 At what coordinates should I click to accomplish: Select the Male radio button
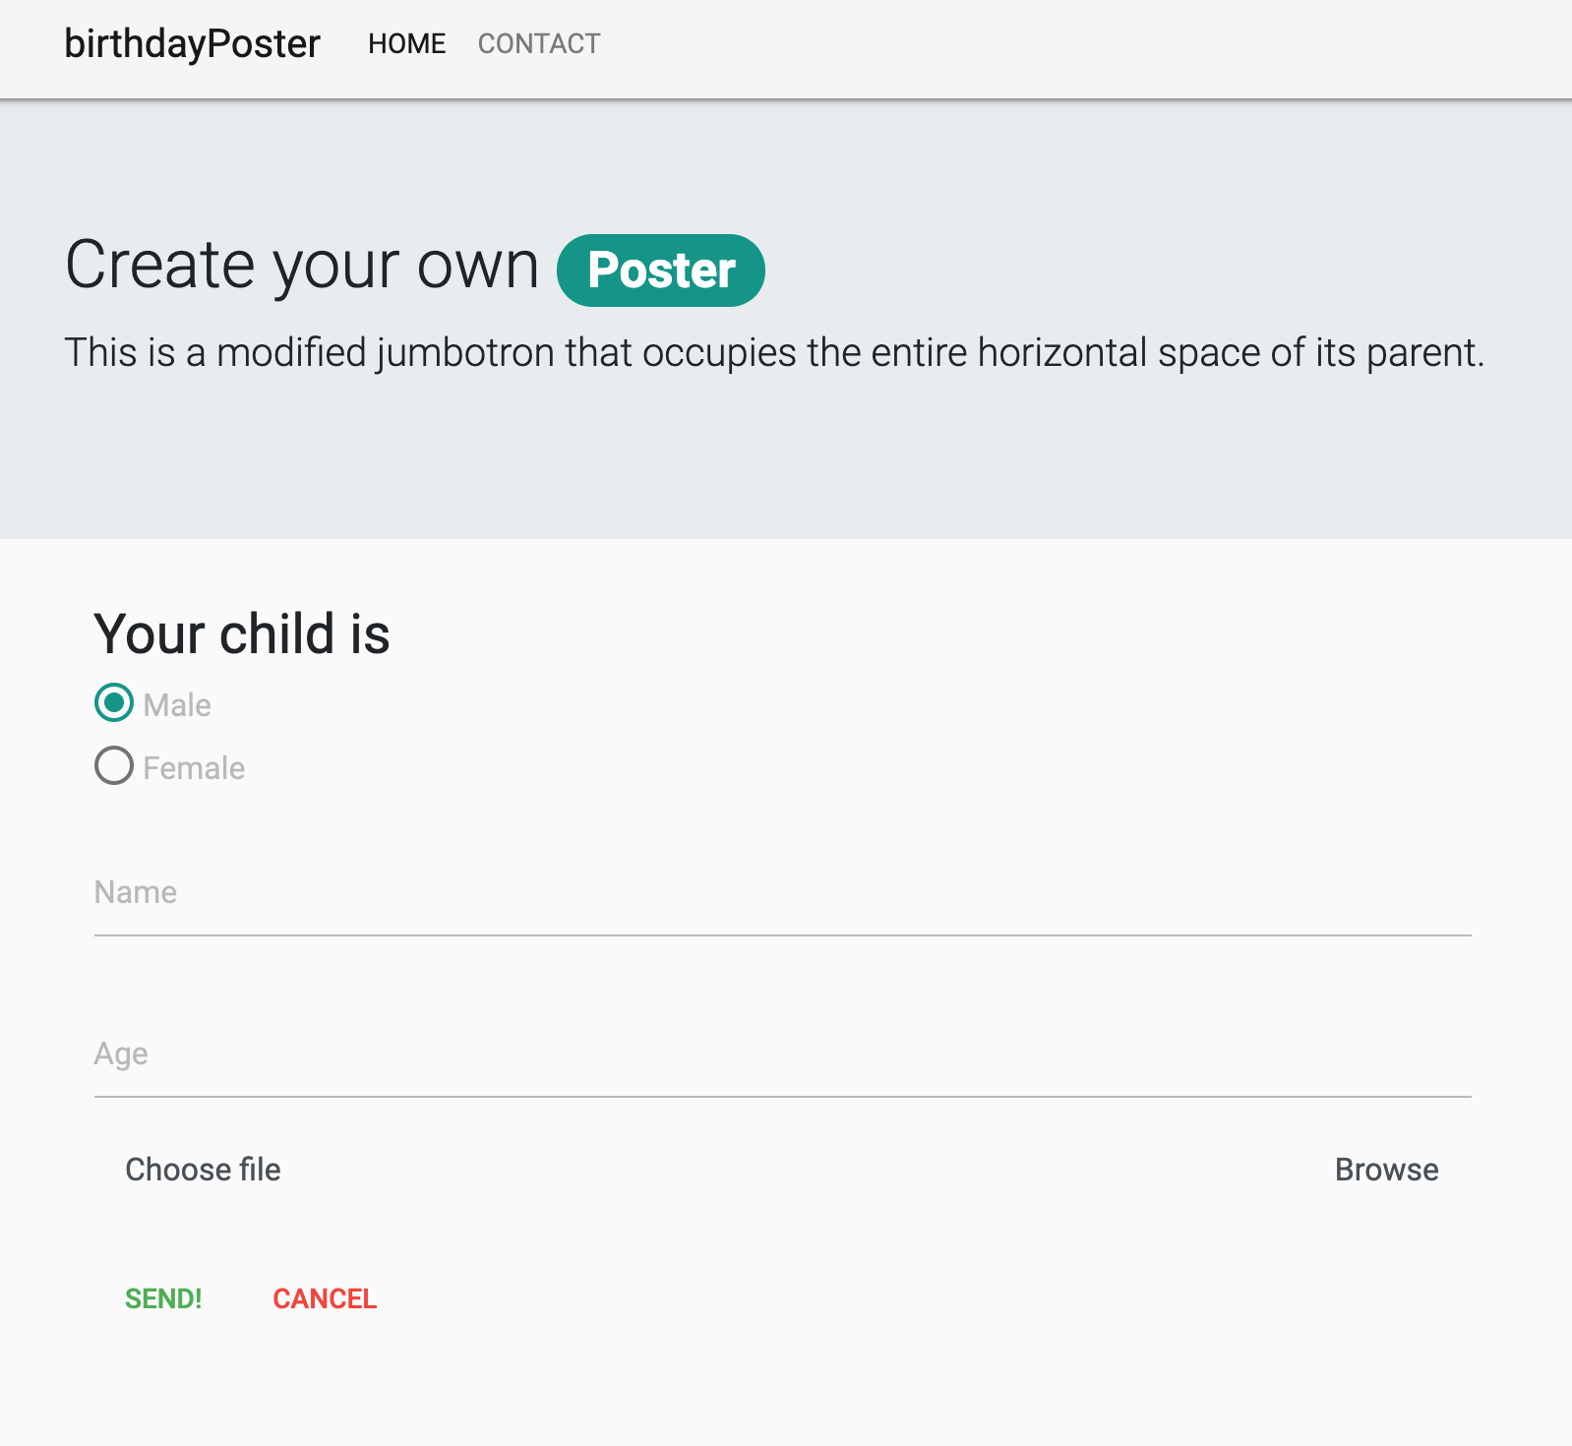113,703
